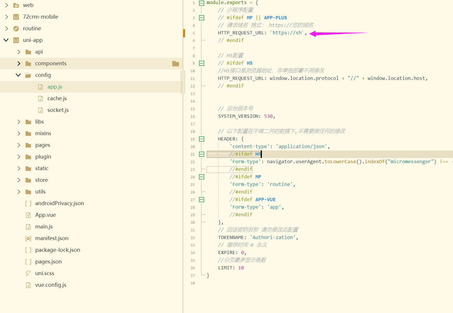Click the pages folder icon
The width and height of the screenshot is (453, 313).
pyautogui.click(x=28, y=145)
